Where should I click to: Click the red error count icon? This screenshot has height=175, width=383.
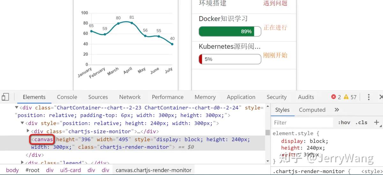click(334, 97)
